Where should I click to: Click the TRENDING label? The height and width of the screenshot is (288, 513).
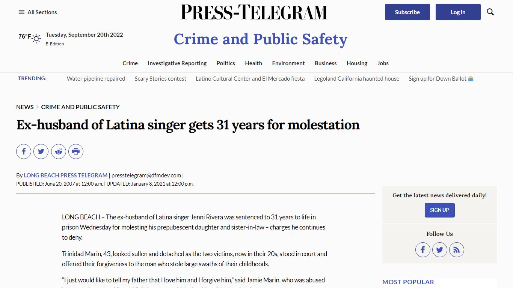pyautogui.click(x=32, y=78)
